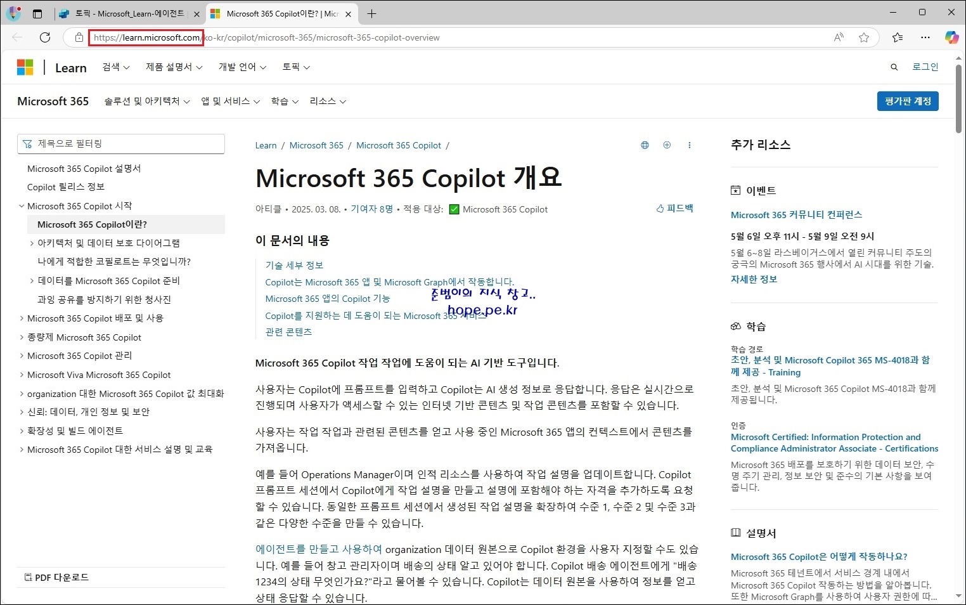The width and height of the screenshot is (966, 605).
Task: Open Edge settings and more menu
Action: click(925, 37)
